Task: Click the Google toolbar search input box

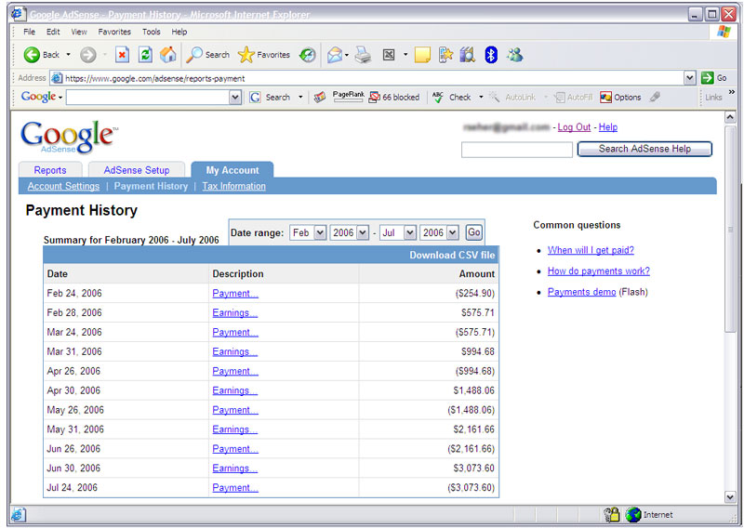Action: pyautogui.click(x=148, y=98)
